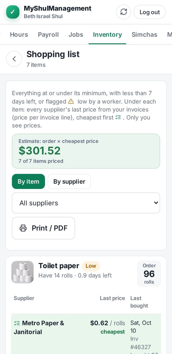This screenshot has width=172, height=354.
Task: Click the circular refresh sync icon
Action: [x=124, y=12]
